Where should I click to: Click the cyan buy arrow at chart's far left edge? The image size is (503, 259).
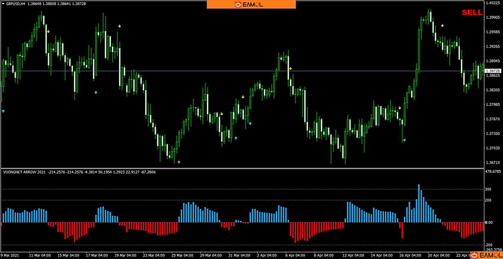point(3,111)
